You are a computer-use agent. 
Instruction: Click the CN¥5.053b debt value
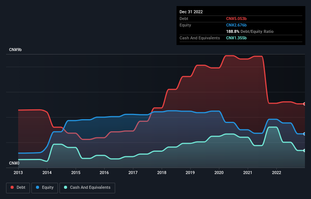click(236, 19)
